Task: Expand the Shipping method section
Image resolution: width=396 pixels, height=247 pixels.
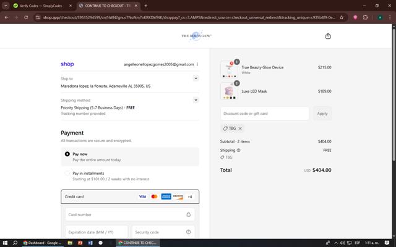Action: pos(196,100)
